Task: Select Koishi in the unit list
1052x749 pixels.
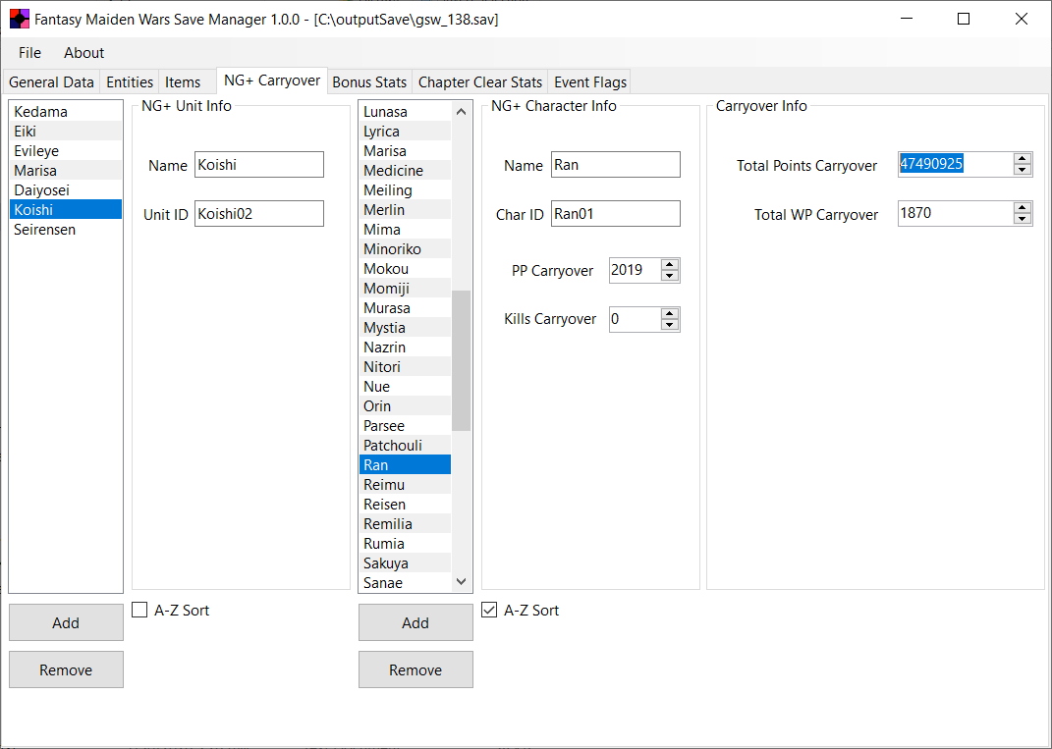Action: [66, 210]
